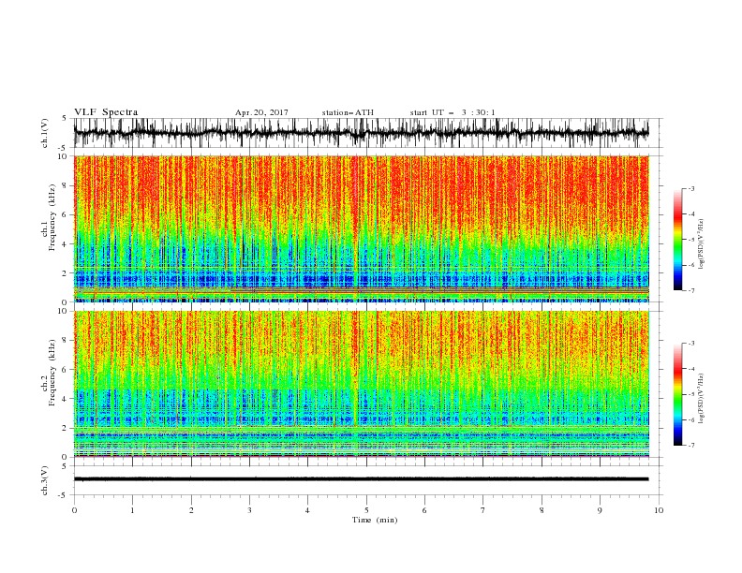
Task: Click the ch.2 spectrogram panel
Action: tap(361, 384)
